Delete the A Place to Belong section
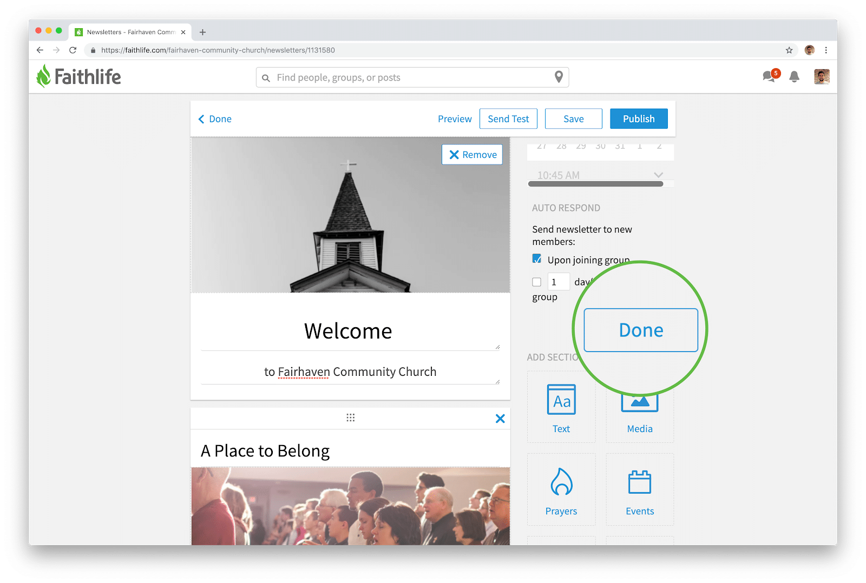The image size is (866, 583). click(x=500, y=419)
